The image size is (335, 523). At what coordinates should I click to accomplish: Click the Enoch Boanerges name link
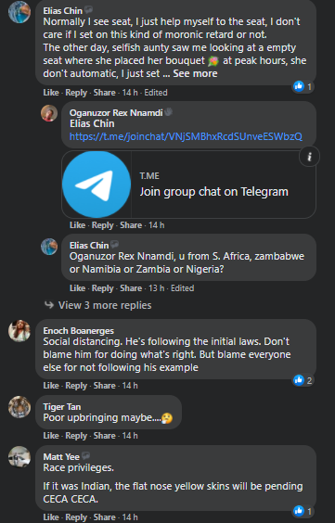(x=78, y=330)
